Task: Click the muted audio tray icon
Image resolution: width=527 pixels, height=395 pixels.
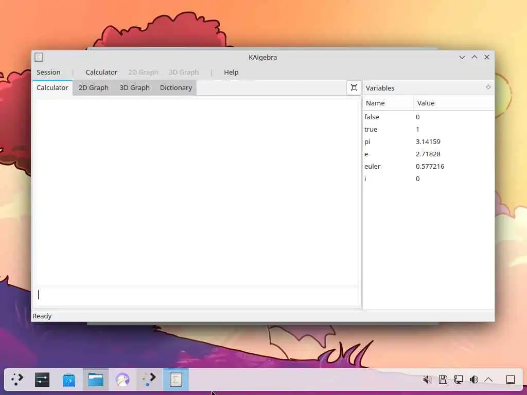Action: pos(427,380)
